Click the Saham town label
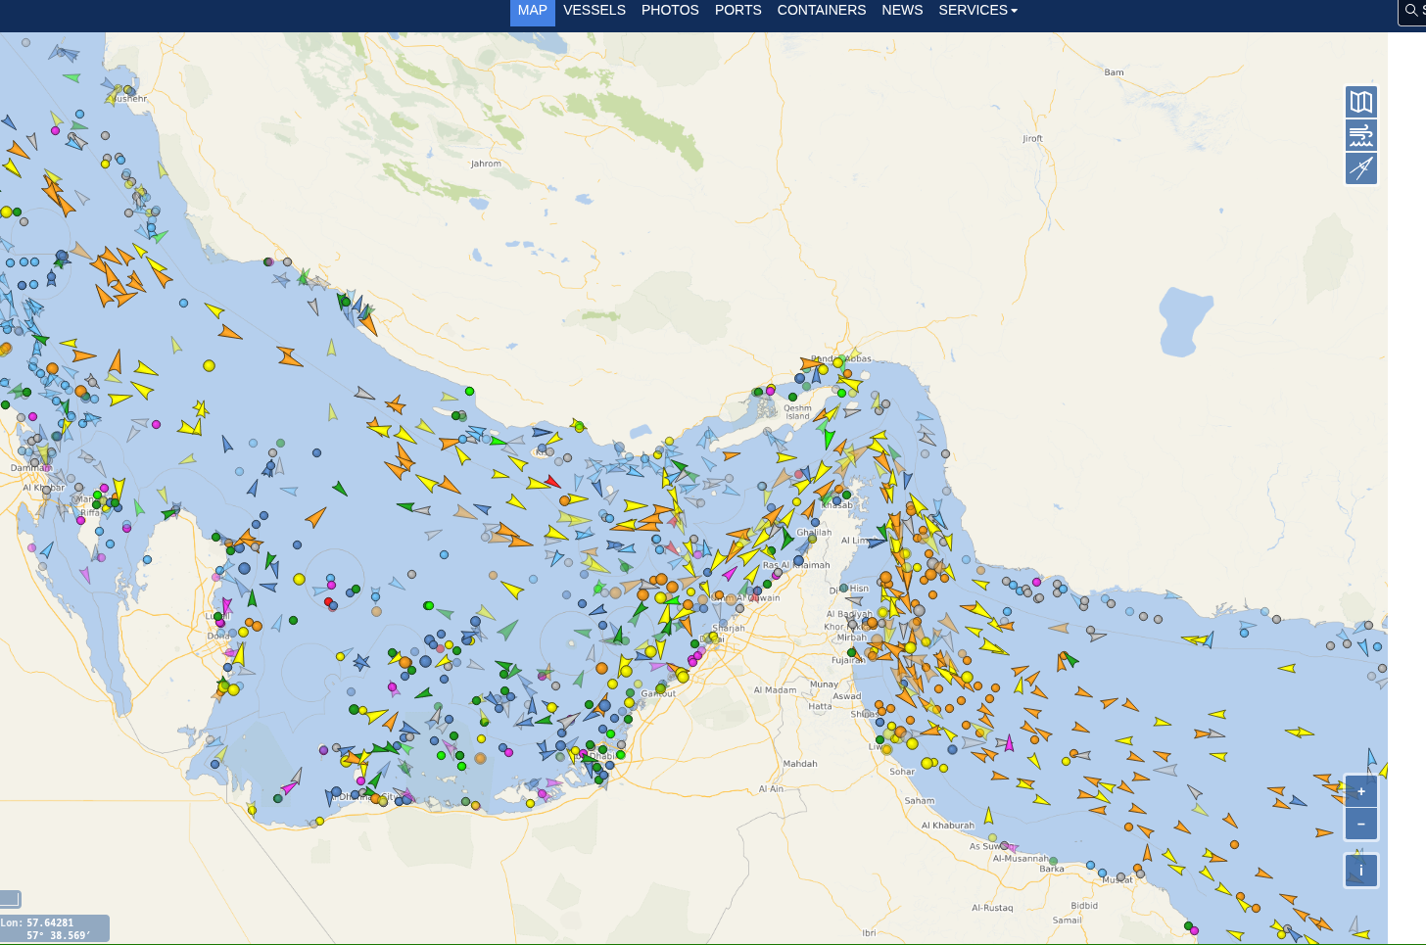 click(x=919, y=801)
